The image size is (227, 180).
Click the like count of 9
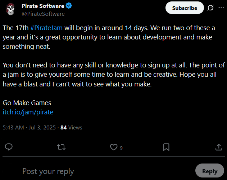(x=121, y=148)
